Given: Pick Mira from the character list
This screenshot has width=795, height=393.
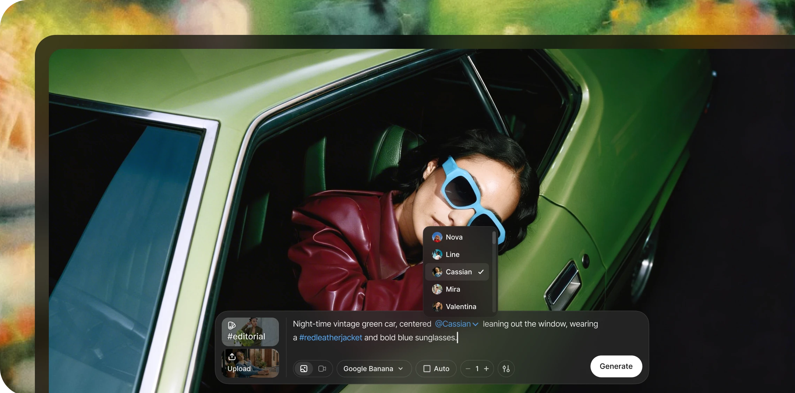Looking at the screenshot, I should [453, 289].
